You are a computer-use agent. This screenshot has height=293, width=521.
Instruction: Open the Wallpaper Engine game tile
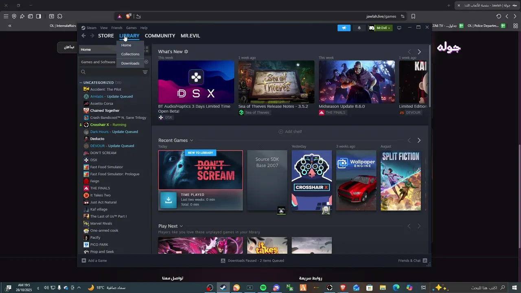pos(356,180)
